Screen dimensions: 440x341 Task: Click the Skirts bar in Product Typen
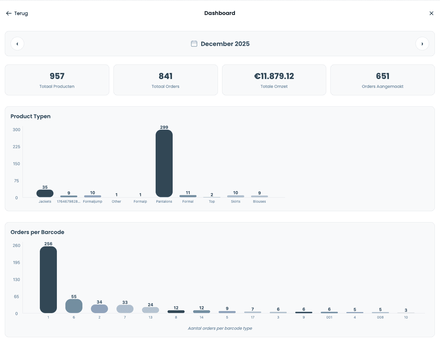(236, 196)
